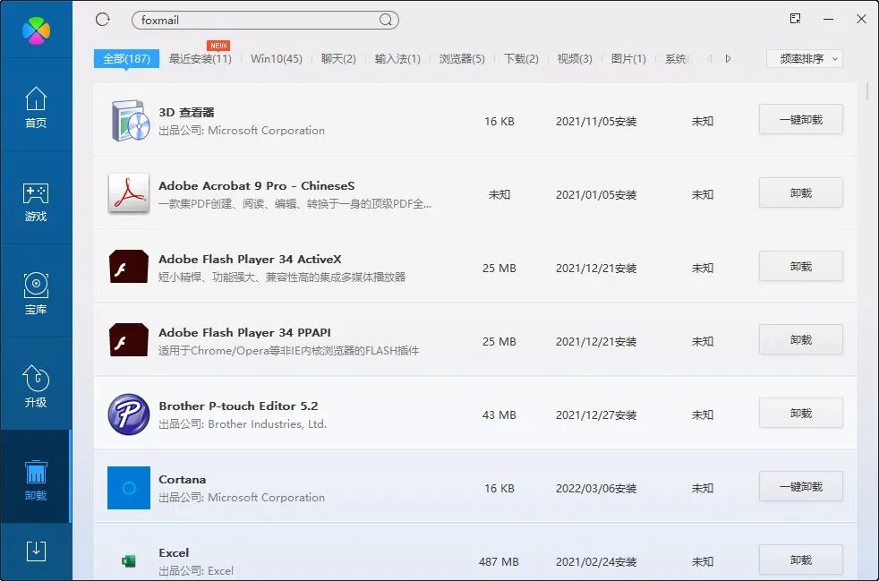The image size is (879, 581).
Task: Click the refresh icon beside search box
Action: (103, 20)
